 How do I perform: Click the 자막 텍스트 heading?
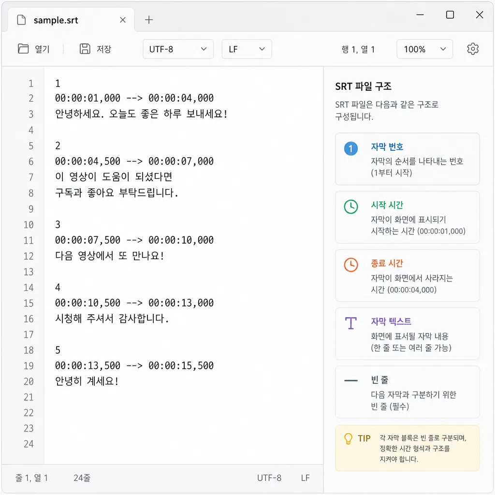(x=391, y=321)
